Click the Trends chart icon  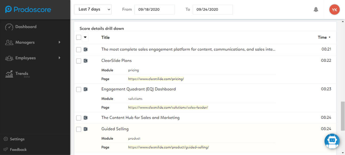click(x=9, y=74)
